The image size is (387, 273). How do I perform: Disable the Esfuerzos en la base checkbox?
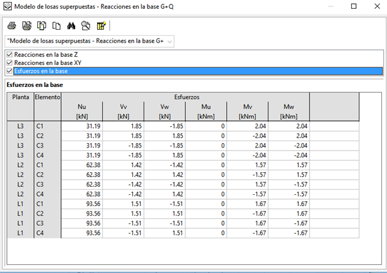9,71
